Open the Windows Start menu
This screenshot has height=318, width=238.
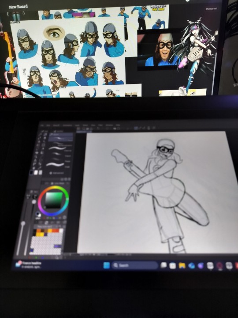[x=107, y=265]
